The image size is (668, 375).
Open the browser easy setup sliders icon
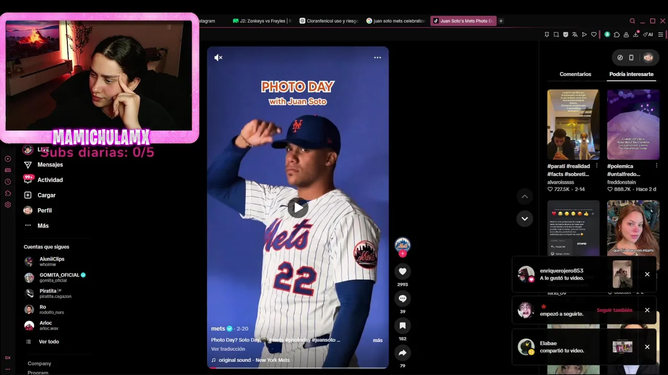point(661,34)
